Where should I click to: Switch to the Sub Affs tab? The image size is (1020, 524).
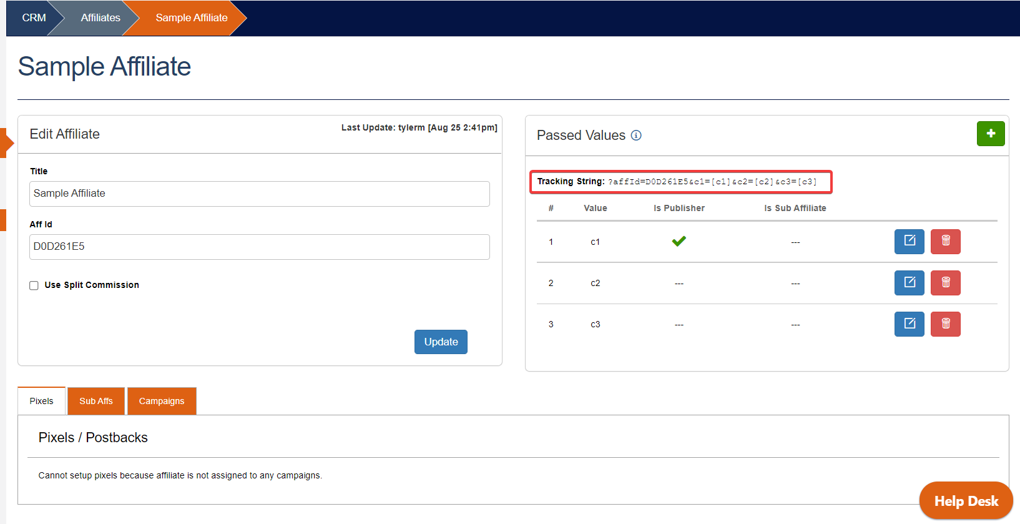pos(96,401)
